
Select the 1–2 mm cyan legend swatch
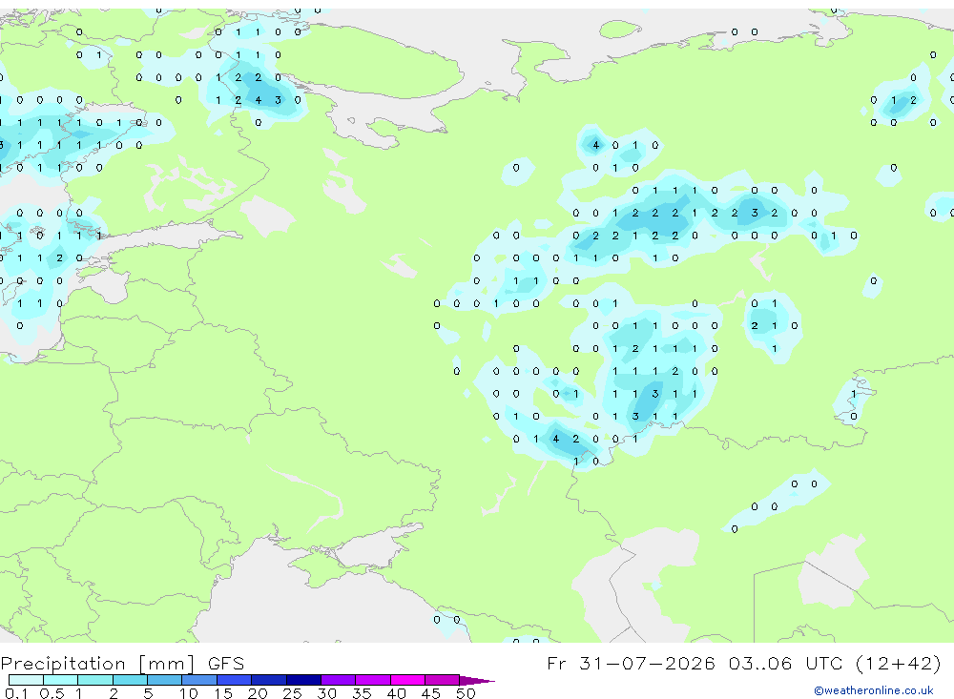(x=94, y=680)
